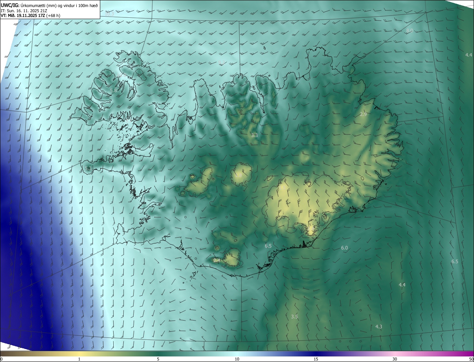The image size is (474, 362).
Task: Click the 1 tick on the color scale
Action: (x=79, y=359)
